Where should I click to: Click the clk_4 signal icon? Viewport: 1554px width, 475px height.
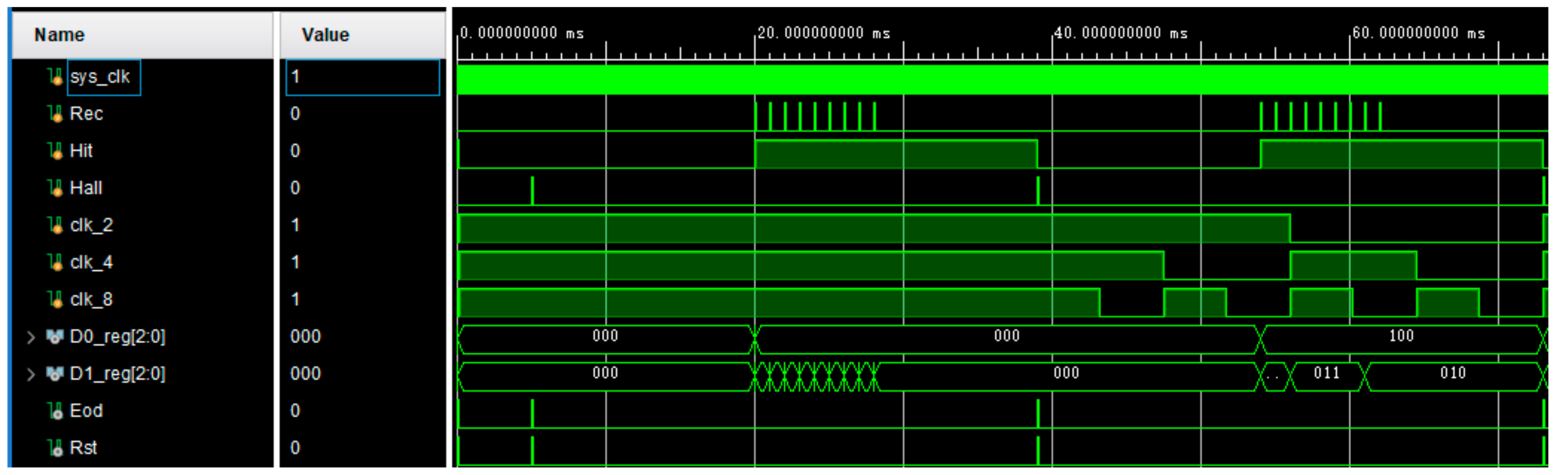[56, 263]
